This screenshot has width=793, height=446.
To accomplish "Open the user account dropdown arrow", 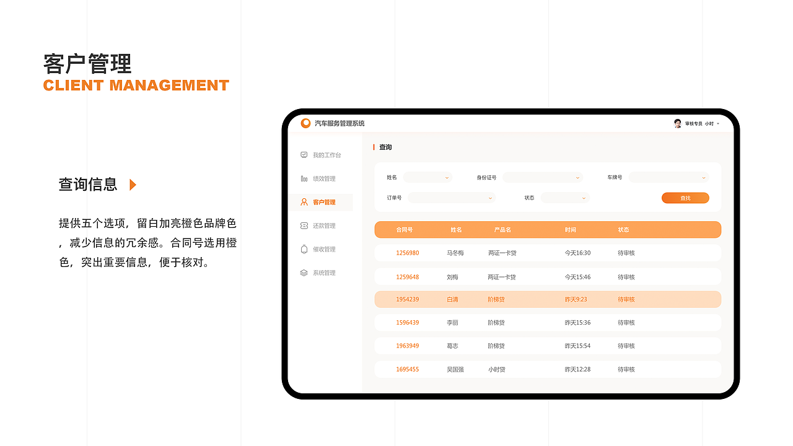I will pos(718,124).
